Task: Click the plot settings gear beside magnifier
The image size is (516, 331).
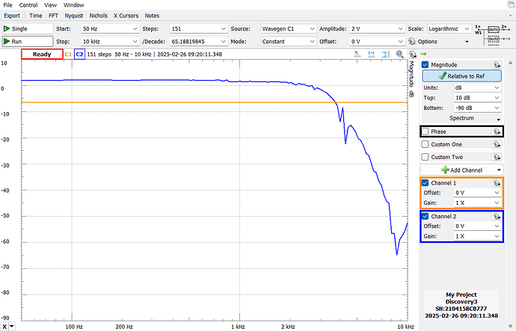Action: point(411,55)
